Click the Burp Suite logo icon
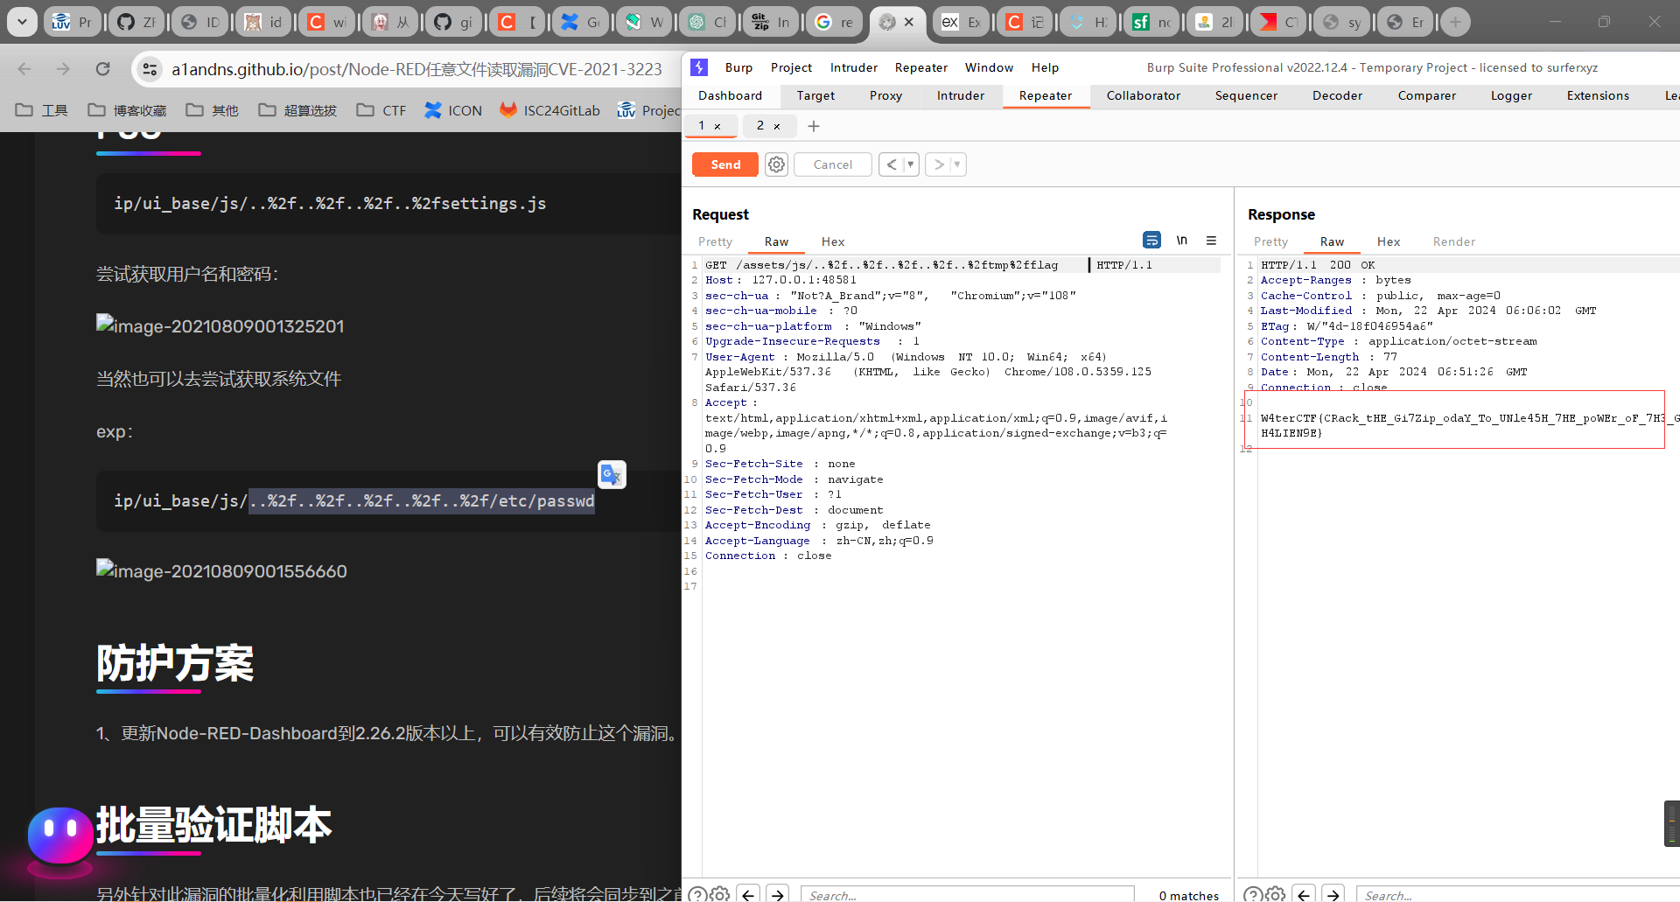1680x902 pixels. pyautogui.click(x=699, y=67)
